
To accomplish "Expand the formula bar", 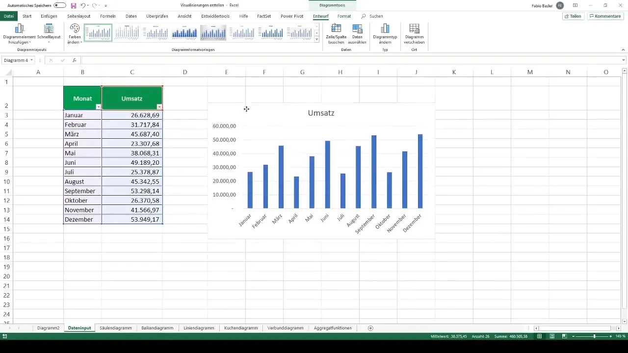I will pyautogui.click(x=624, y=60).
